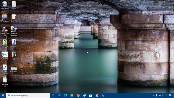Open File Explorer from taskbar
This screenshot has width=174, height=98.
pos(72,96)
